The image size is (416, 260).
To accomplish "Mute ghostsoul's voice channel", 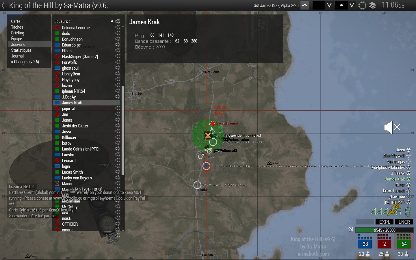I will pos(118,68).
